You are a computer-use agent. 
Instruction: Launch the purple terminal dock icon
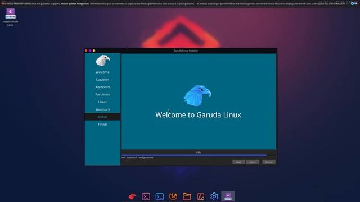click(x=146, y=196)
